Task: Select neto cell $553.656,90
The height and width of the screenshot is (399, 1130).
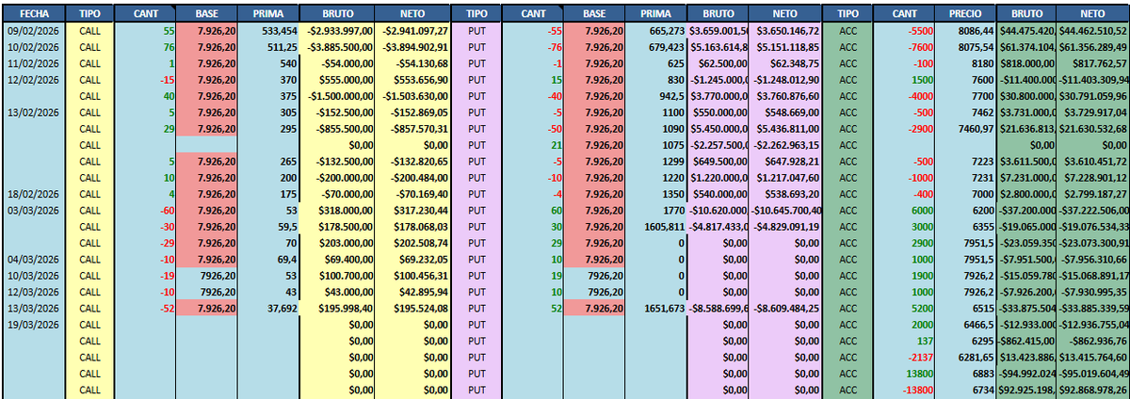Action: click(412, 80)
